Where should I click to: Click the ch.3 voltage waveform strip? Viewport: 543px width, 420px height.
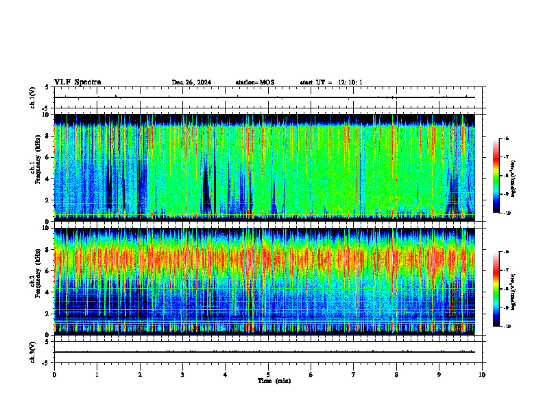pos(268,352)
